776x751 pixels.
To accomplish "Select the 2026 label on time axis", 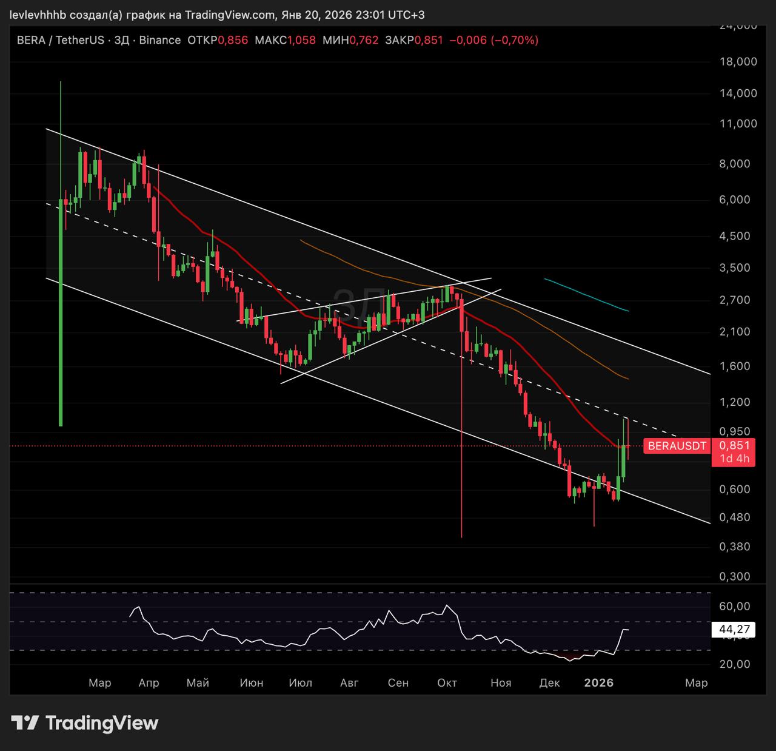I will tap(598, 682).
